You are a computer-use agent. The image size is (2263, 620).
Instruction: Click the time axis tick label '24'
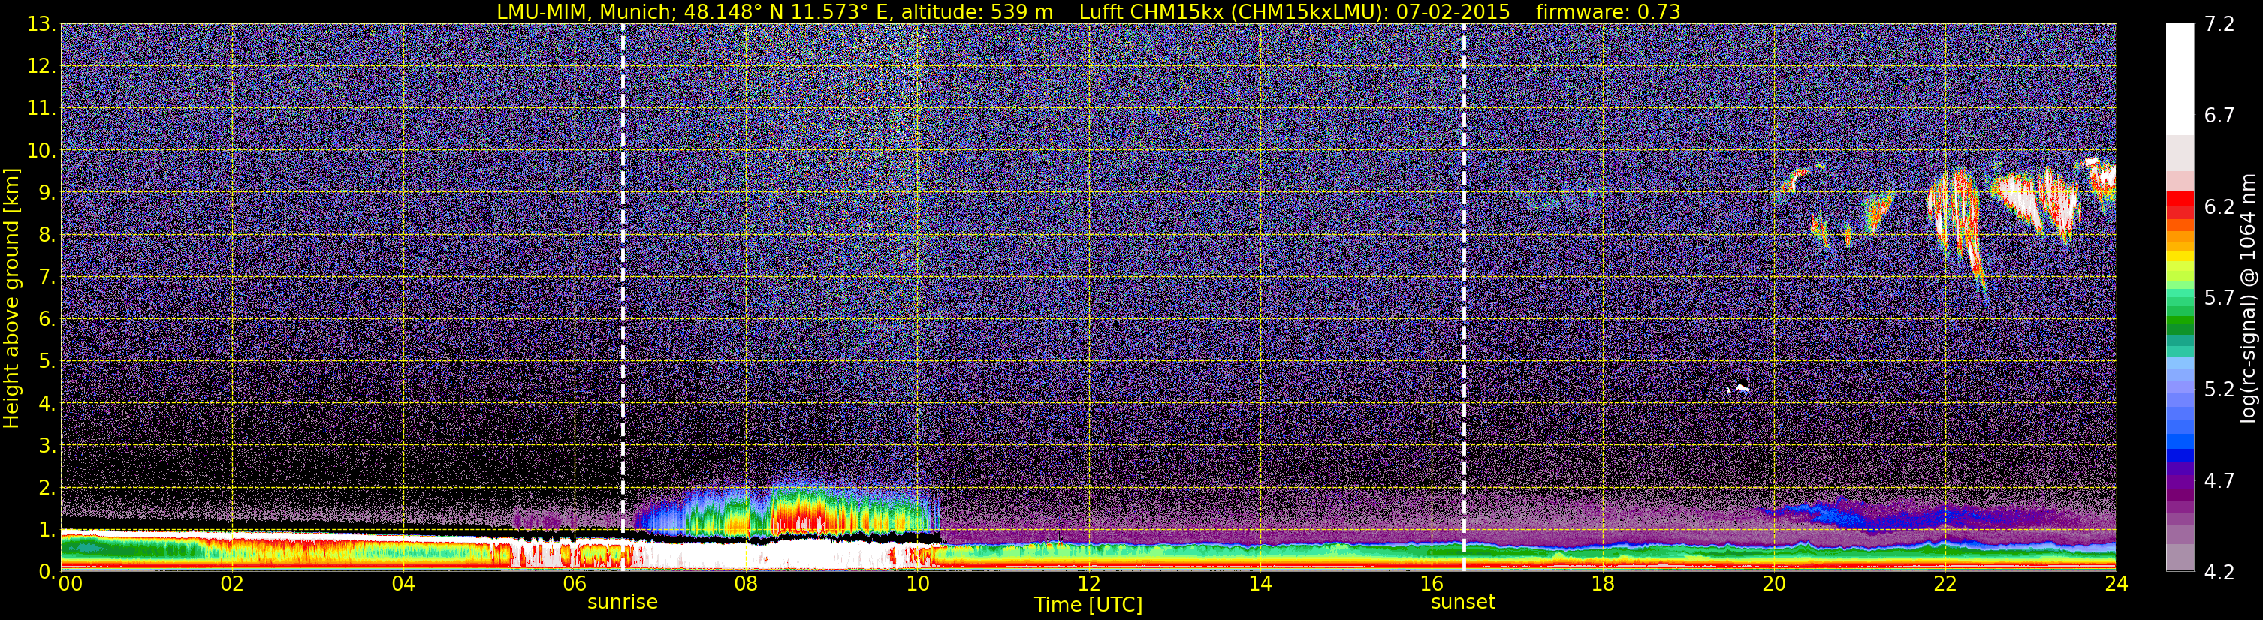click(x=2117, y=584)
